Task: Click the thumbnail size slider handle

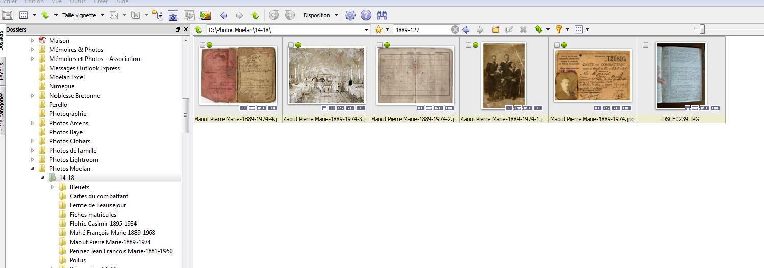Action: click(x=702, y=29)
